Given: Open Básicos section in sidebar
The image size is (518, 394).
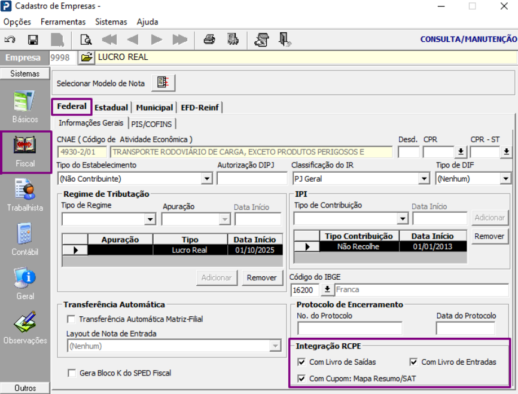Looking at the screenshot, I should [25, 107].
